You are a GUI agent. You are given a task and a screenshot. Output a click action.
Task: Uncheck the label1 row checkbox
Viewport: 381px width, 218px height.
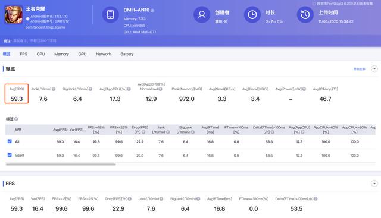click(10, 154)
